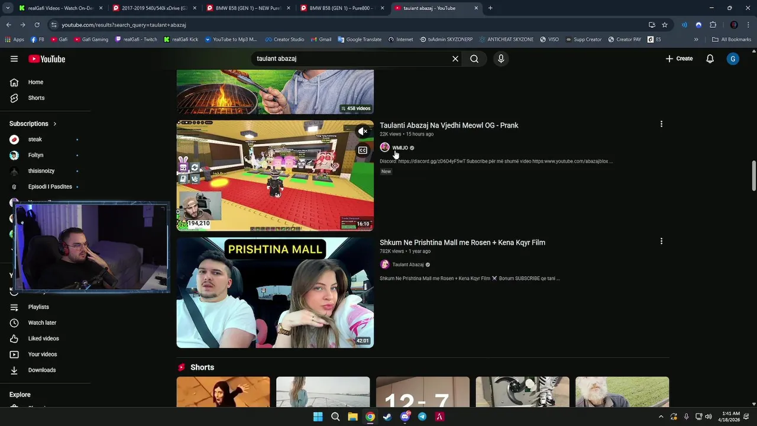Open the account avatar menu
This screenshot has width=757, height=426.
tap(733, 59)
